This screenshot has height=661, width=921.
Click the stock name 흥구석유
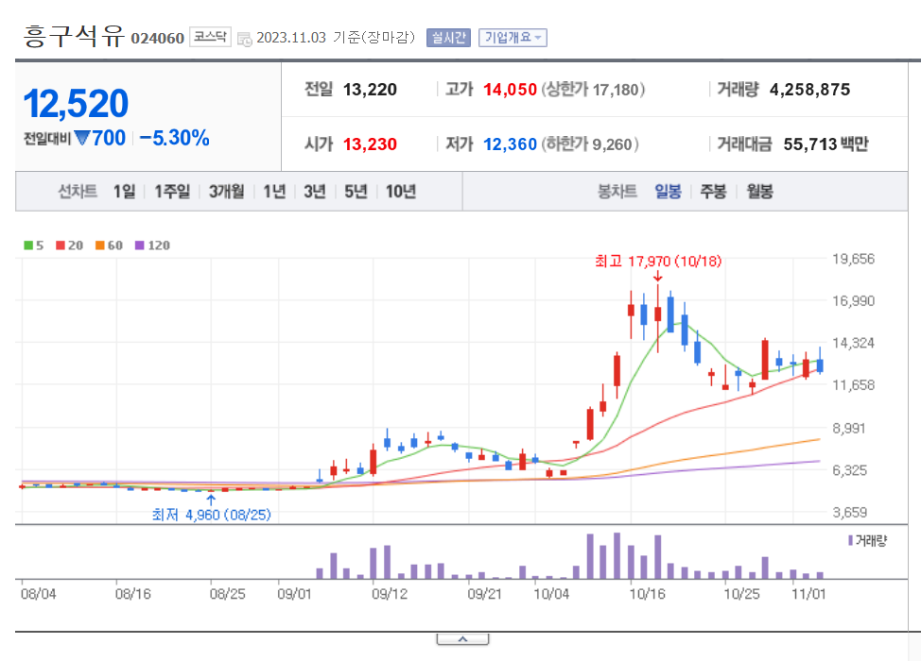pyautogui.click(x=74, y=37)
